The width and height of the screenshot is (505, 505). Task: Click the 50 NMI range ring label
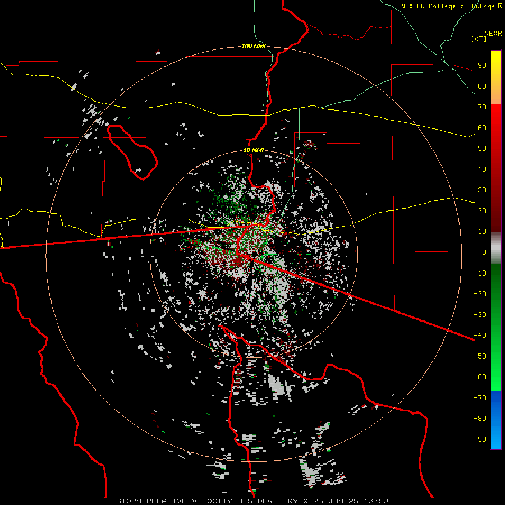[x=254, y=150]
